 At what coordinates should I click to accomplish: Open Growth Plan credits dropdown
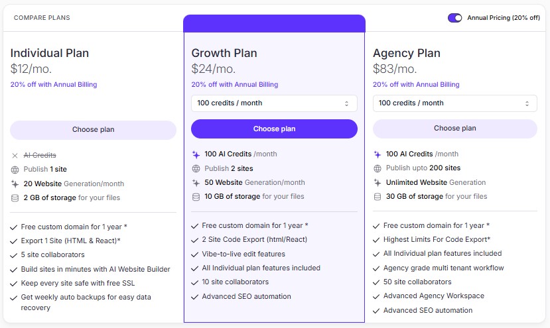(x=274, y=103)
